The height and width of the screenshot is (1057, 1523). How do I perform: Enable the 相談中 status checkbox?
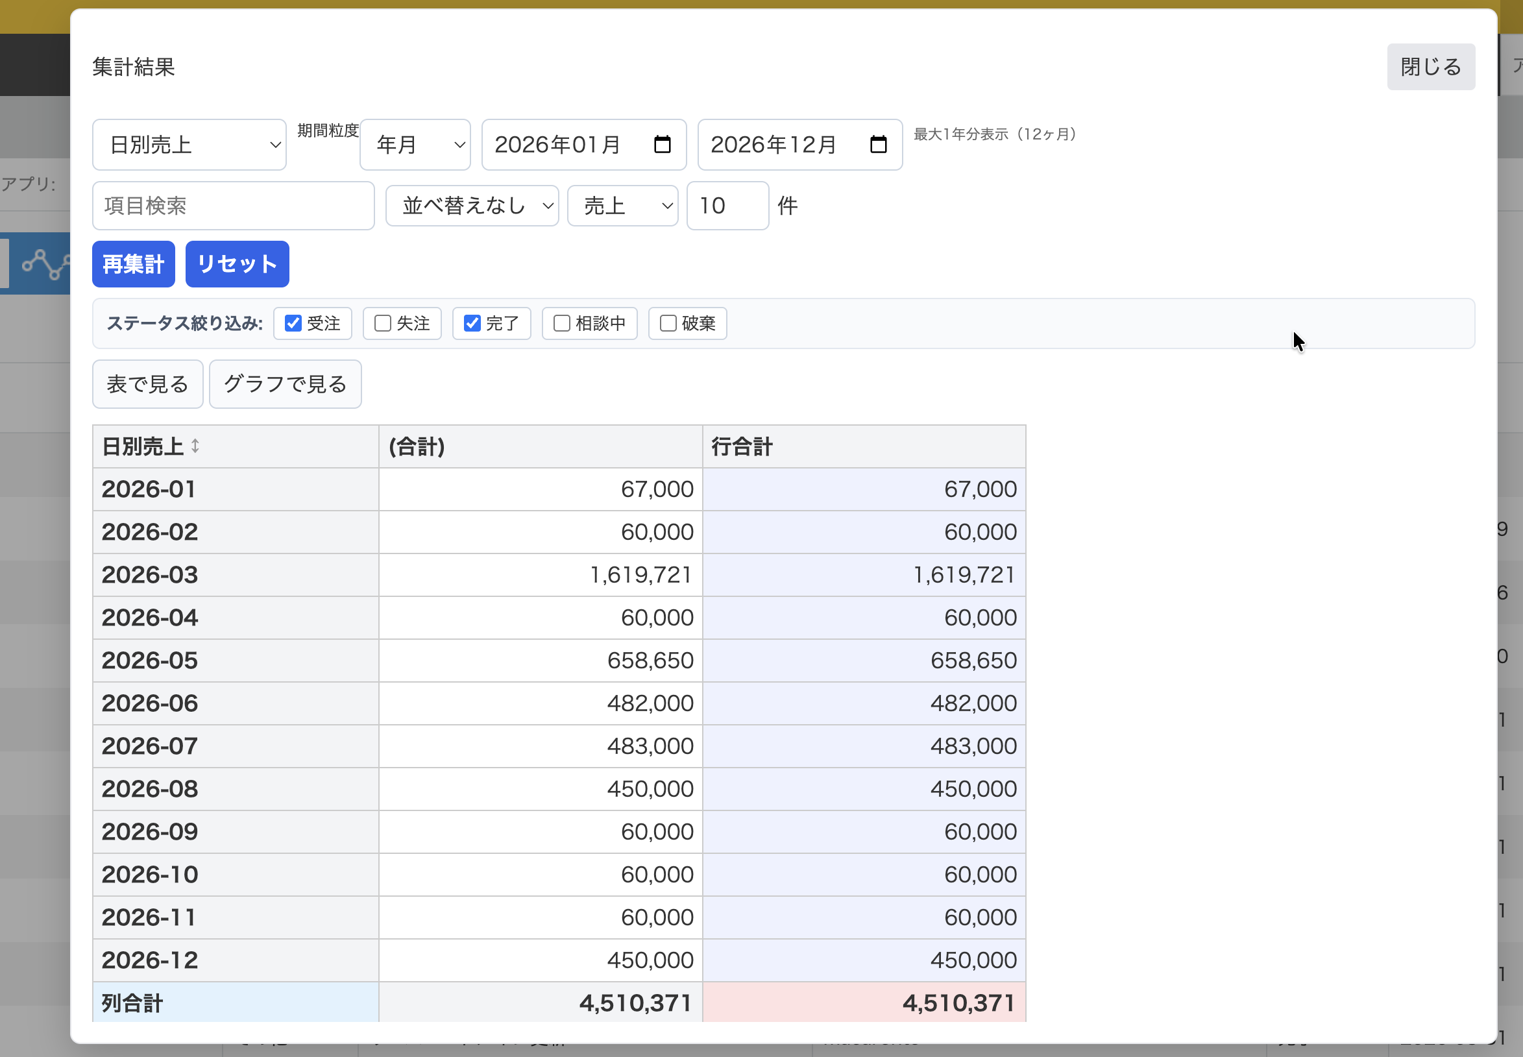pos(561,323)
